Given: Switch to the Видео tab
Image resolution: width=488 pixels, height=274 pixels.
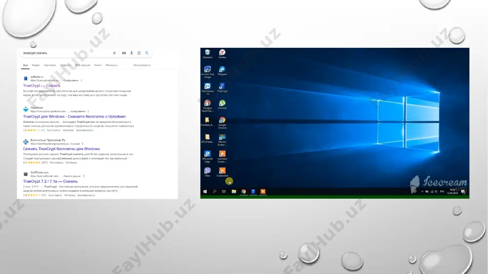Looking at the screenshot, I should (x=36, y=65).
